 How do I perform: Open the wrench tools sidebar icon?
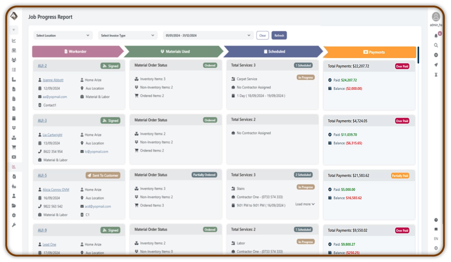pos(14,225)
